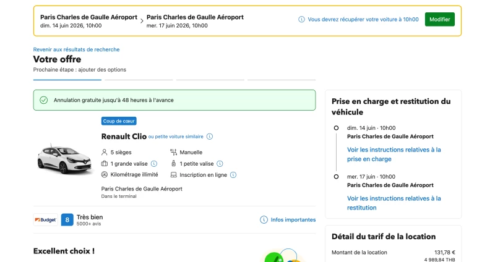Screen dimensions: 495x262
Task: Select the first progress step bar
Action: (x=67, y=80)
